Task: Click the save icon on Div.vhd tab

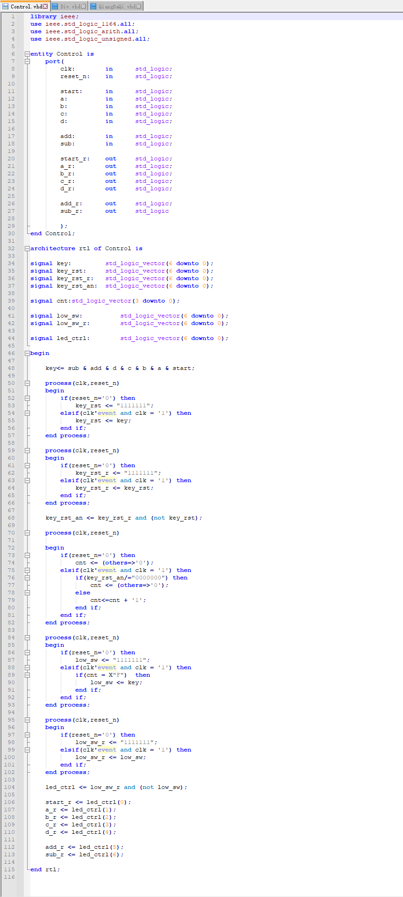Action: point(55,6)
